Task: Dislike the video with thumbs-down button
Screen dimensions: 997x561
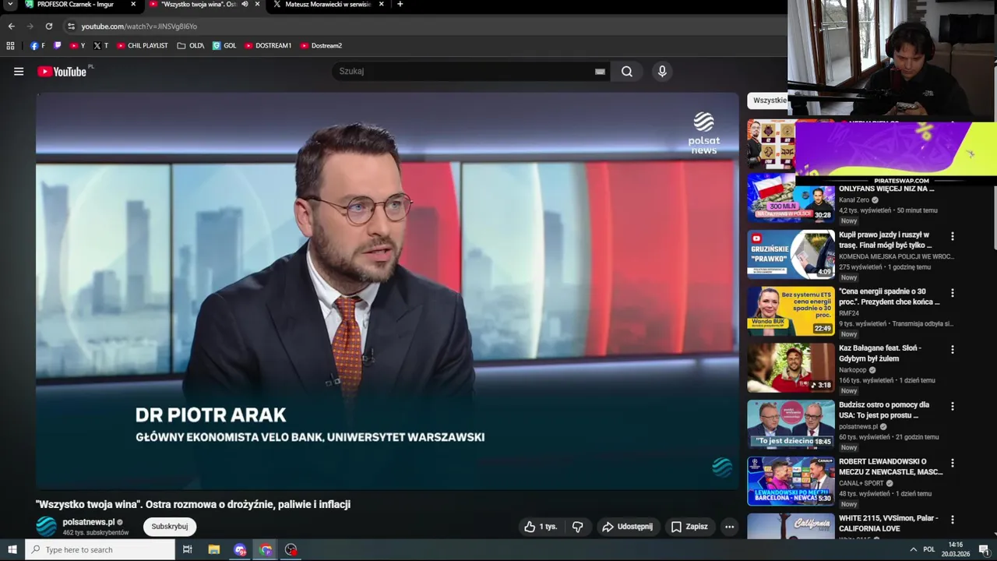Action: (x=577, y=527)
